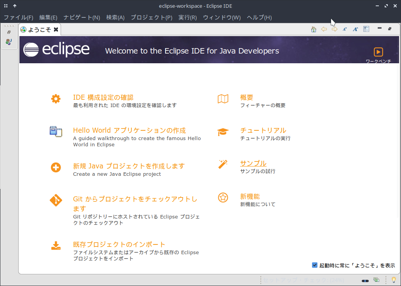Viewport: 401px width, 286px height.
Task: Open the ヘルプ(H) menu
Action: click(x=259, y=17)
